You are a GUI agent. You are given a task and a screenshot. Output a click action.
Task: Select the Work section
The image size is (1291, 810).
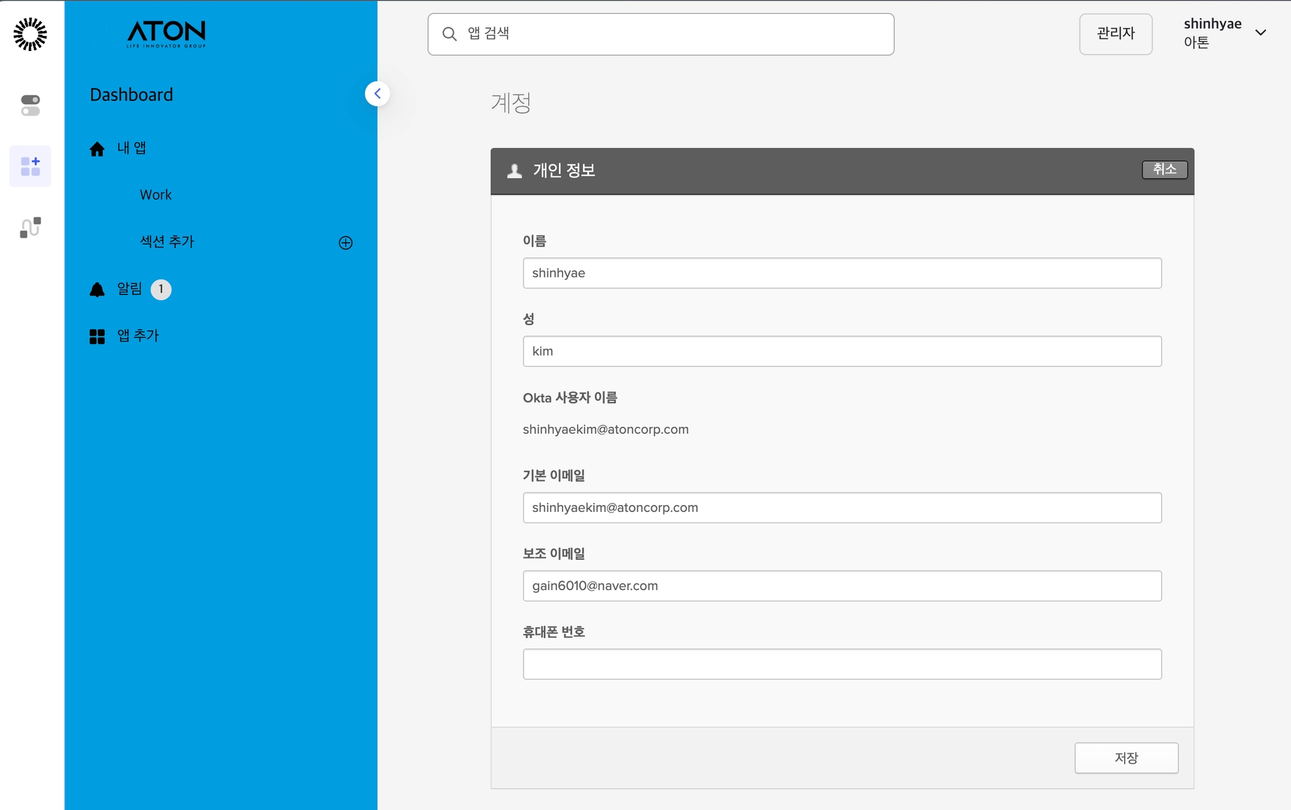click(156, 195)
